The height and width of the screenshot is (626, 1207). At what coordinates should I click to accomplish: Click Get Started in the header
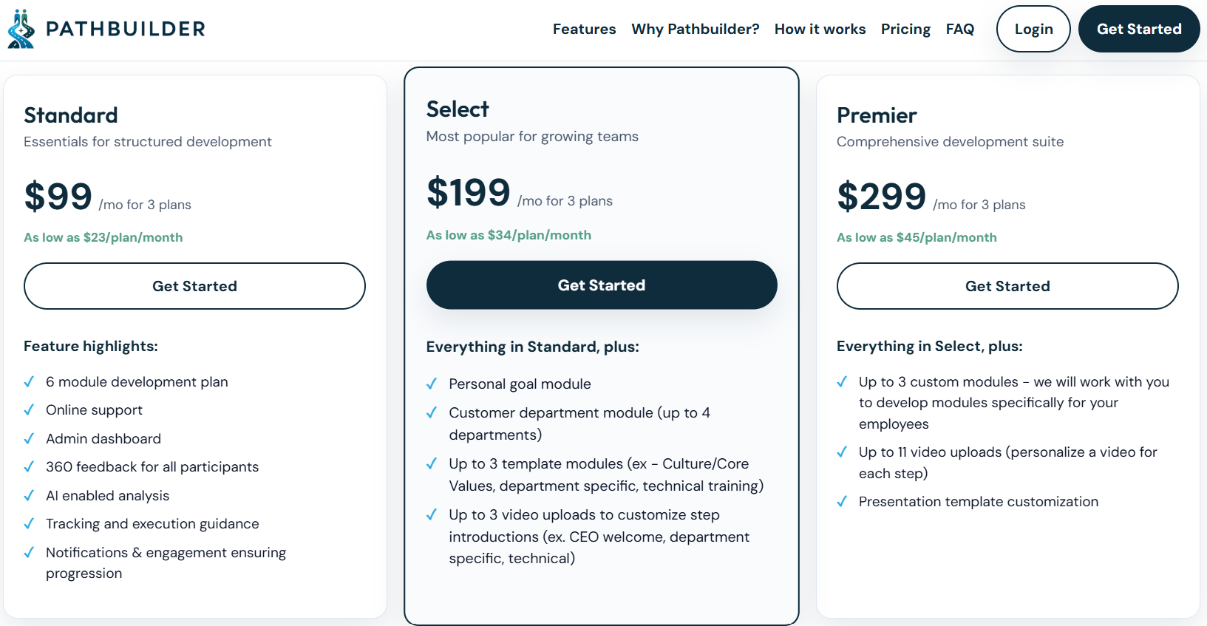pyautogui.click(x=1139, y=29)
